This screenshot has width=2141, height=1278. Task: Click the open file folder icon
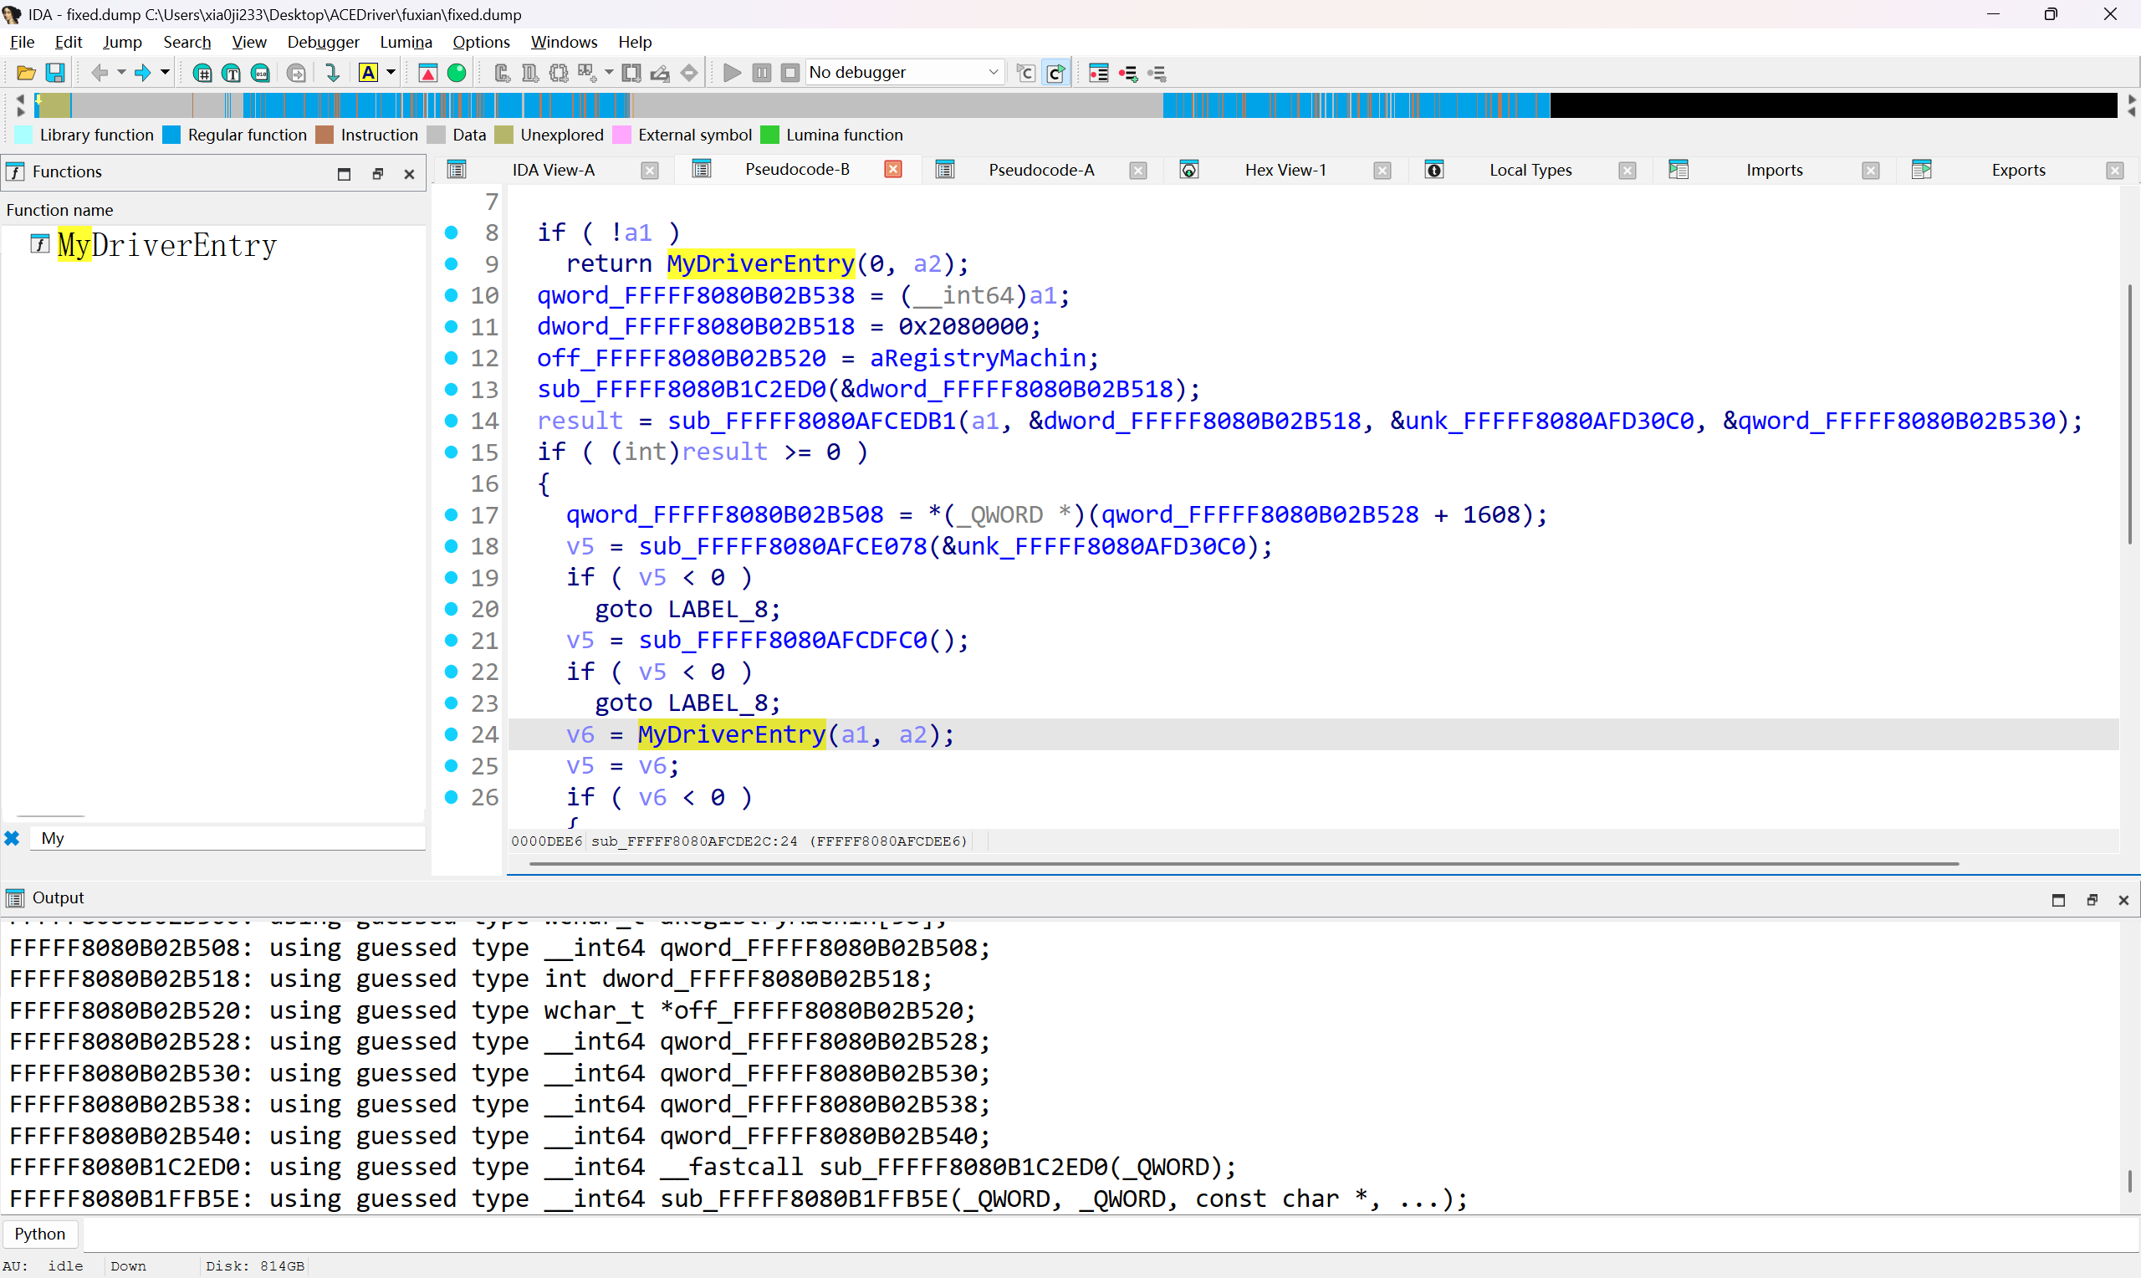pos(26,74)
